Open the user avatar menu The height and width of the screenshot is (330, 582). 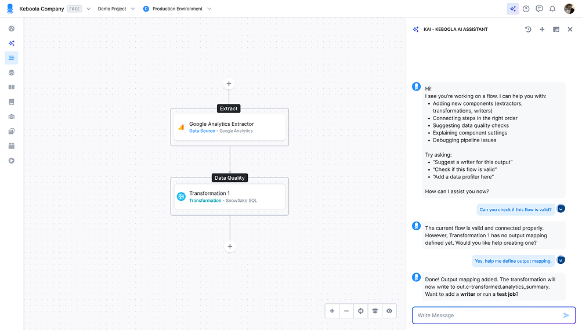pos(569,9)
